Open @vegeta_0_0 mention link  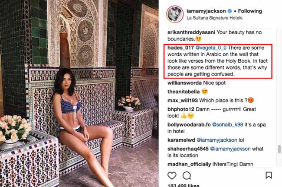(x=211, y=48)
